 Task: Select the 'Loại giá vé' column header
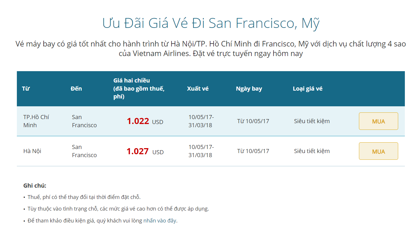tap(307, 89)
